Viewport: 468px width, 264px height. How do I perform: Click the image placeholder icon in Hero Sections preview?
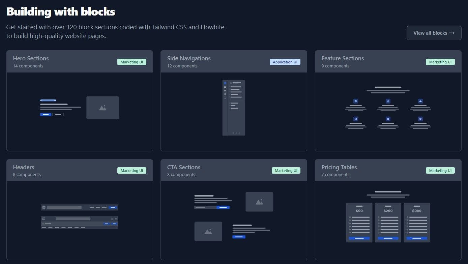[x=103, y=107]
